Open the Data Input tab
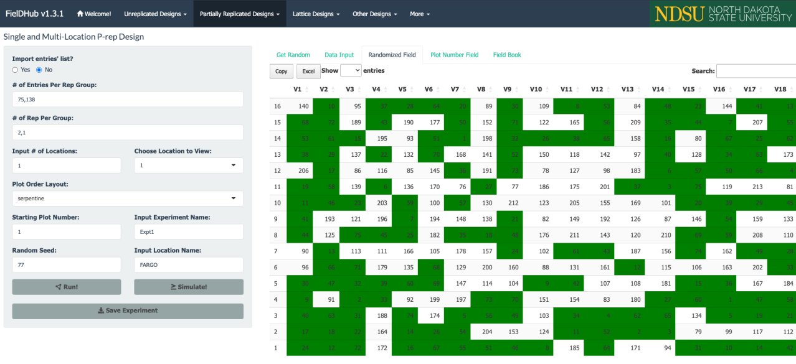This screenshot has width=796, height=364. (x=339, y=55)
